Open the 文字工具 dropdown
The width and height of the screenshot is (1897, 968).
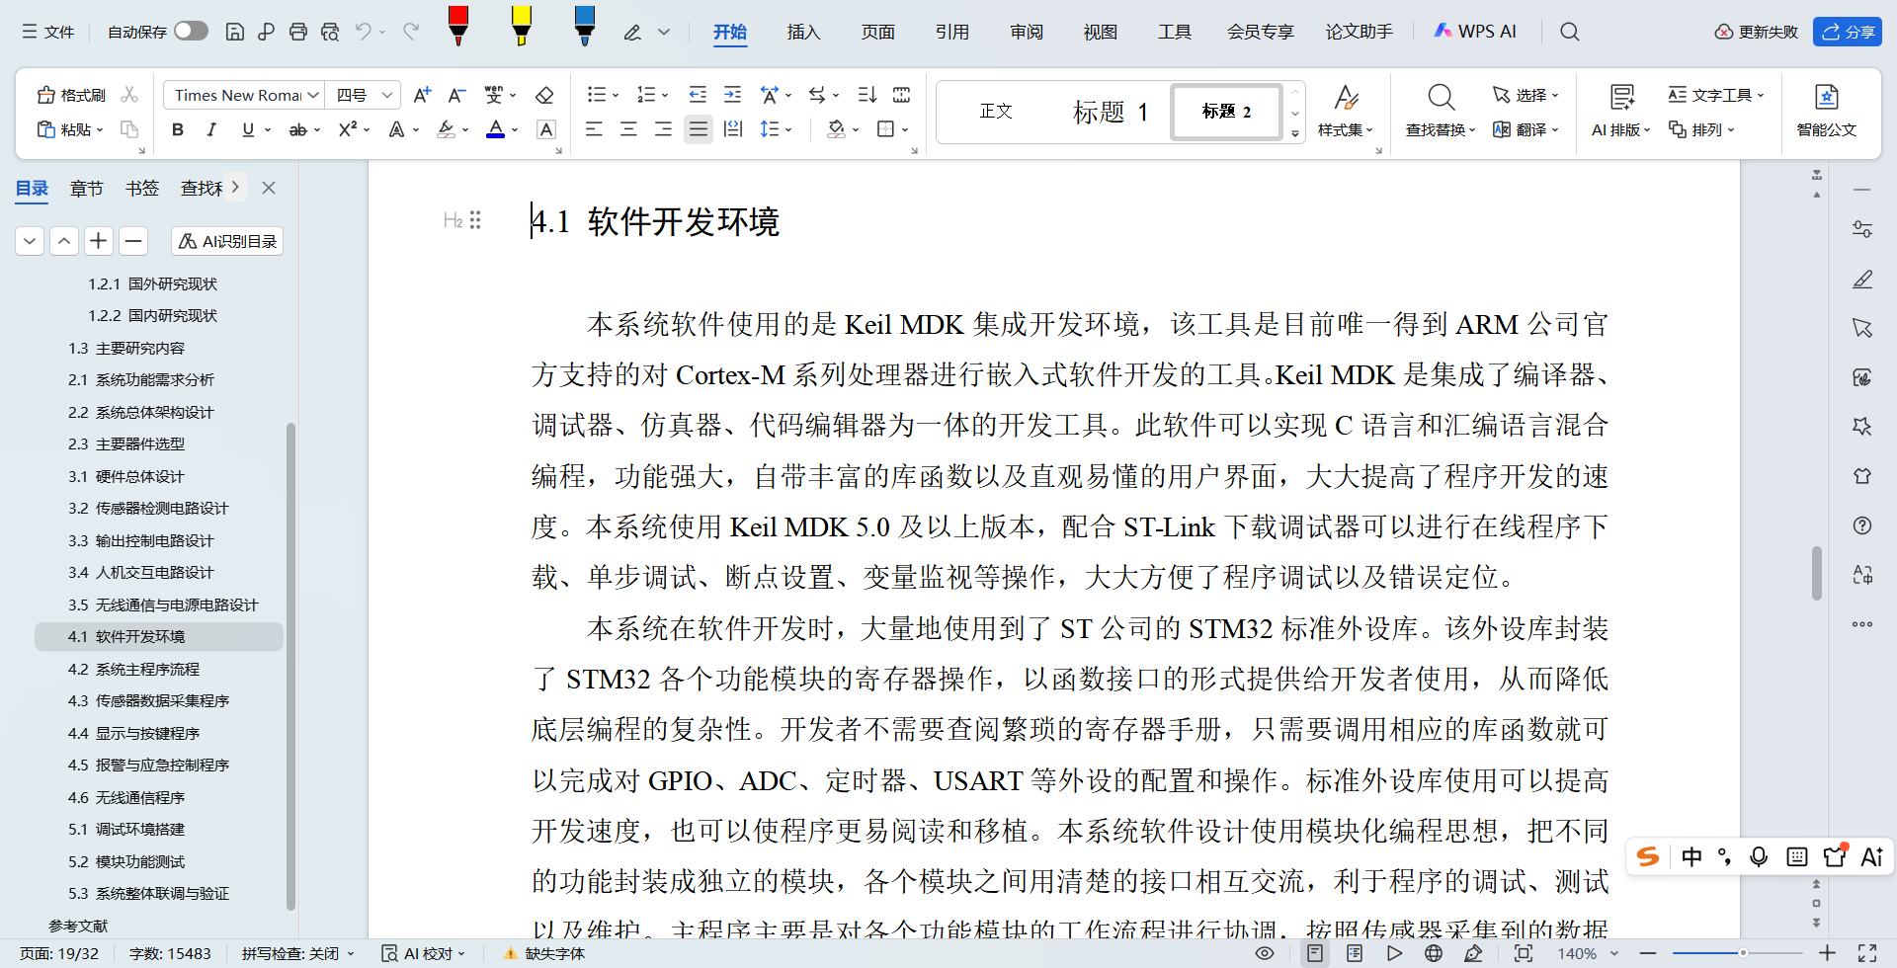pyautogui.click(x=1716, y=95)
